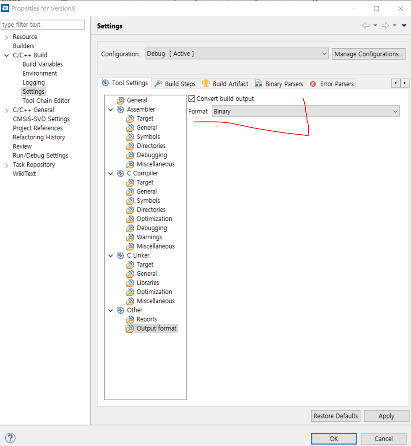Viewport: 411px width, 446px height.
Task: Click Restore Defaults button
Action: (336, 416)
